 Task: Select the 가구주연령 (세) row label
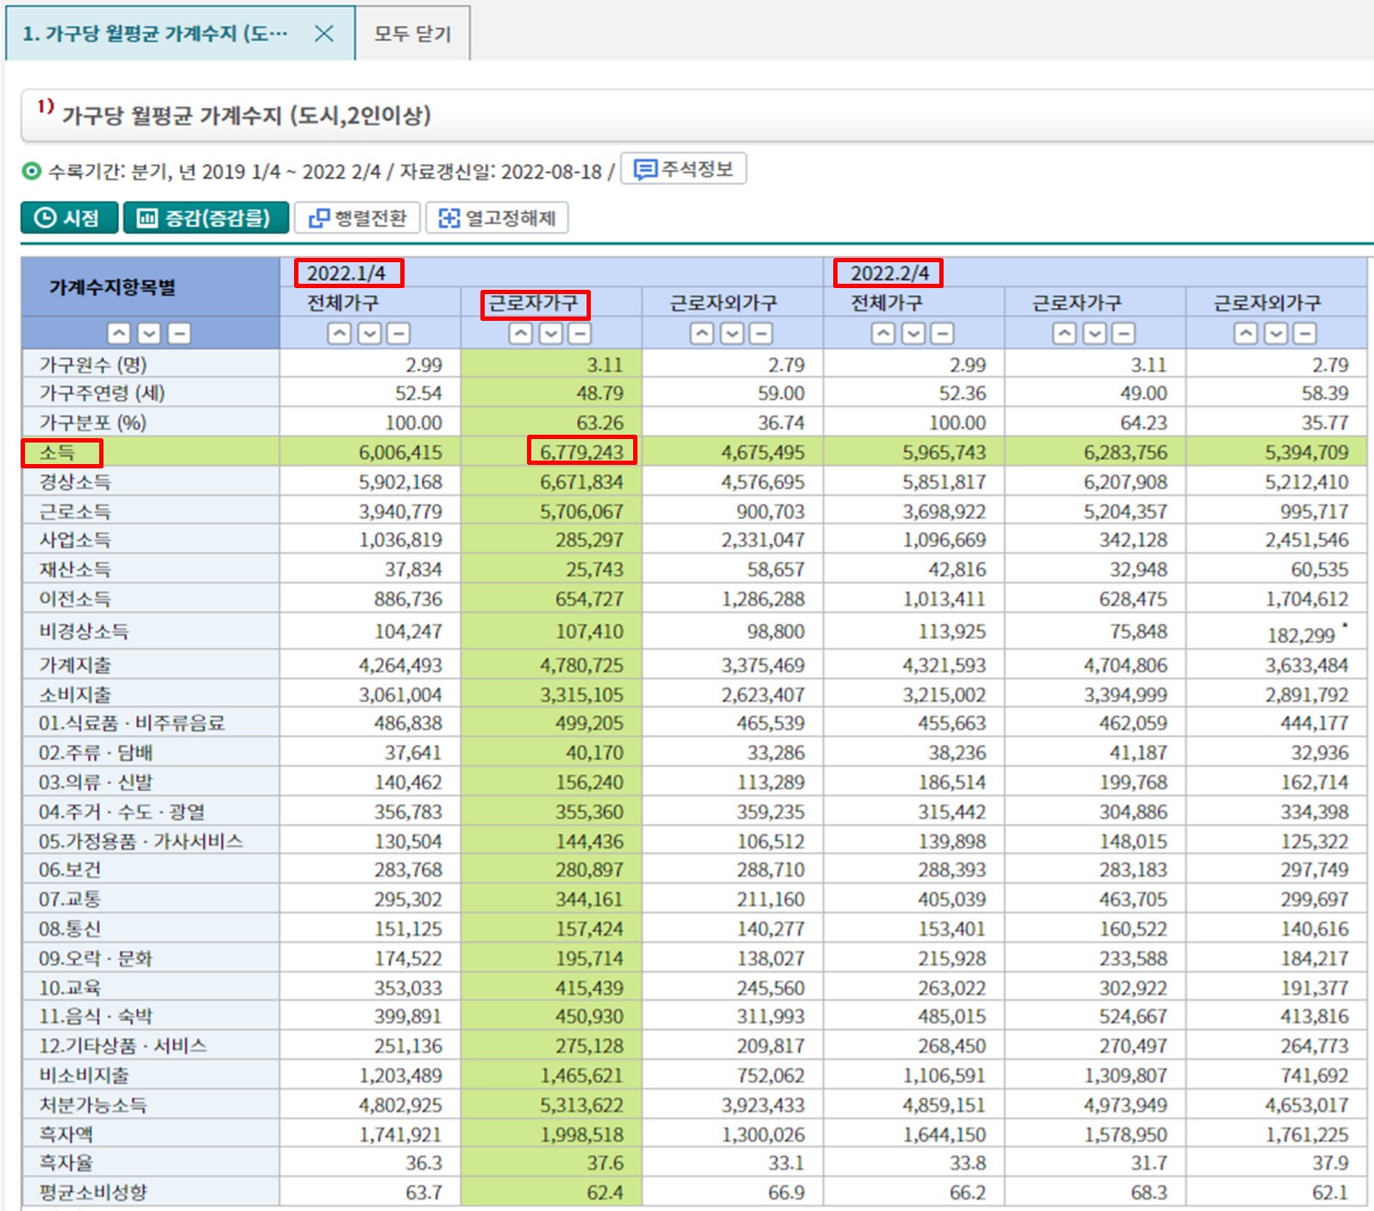102,393
